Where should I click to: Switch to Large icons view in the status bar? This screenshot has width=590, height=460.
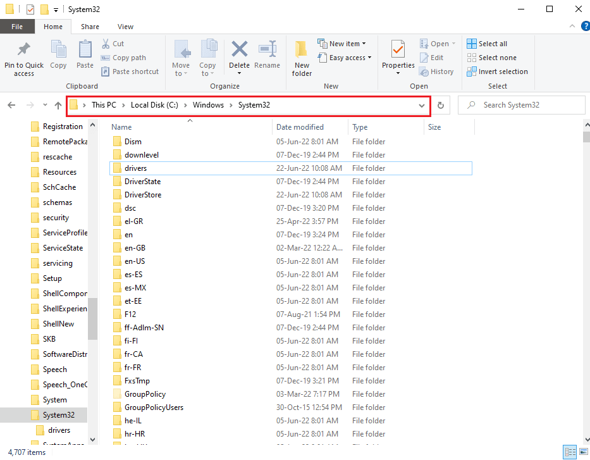(x=584, y=452)
